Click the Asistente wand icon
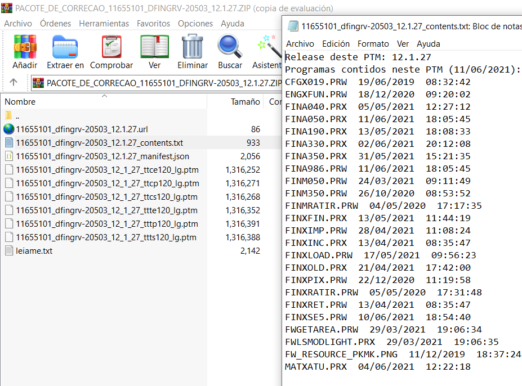Image resolution: width=522 pixels, height=386 pixels. [270, 46]
